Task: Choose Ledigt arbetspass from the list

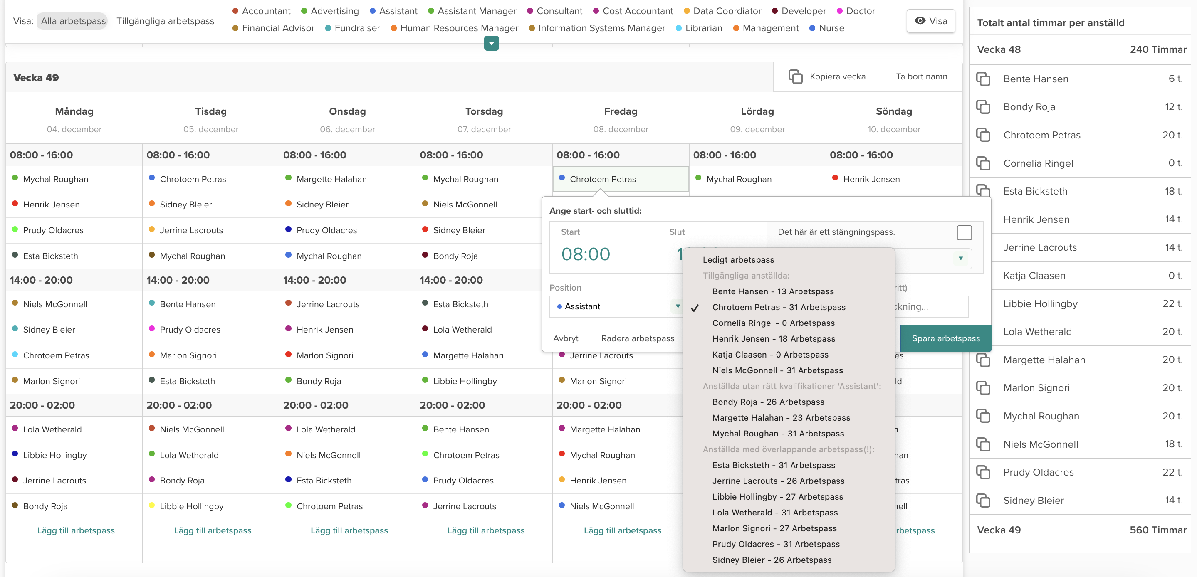Action: click(x=738, y=260)
